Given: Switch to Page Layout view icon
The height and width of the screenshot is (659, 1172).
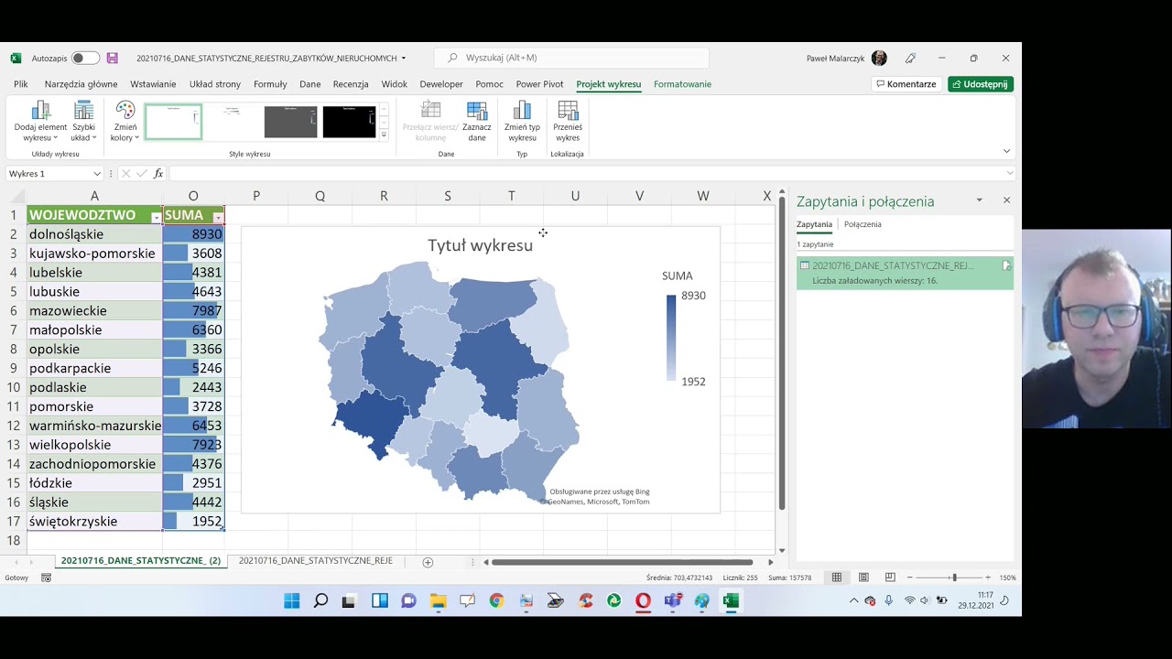Looking at the screenshot, I should pyautogui.click(x=863, y=578).
